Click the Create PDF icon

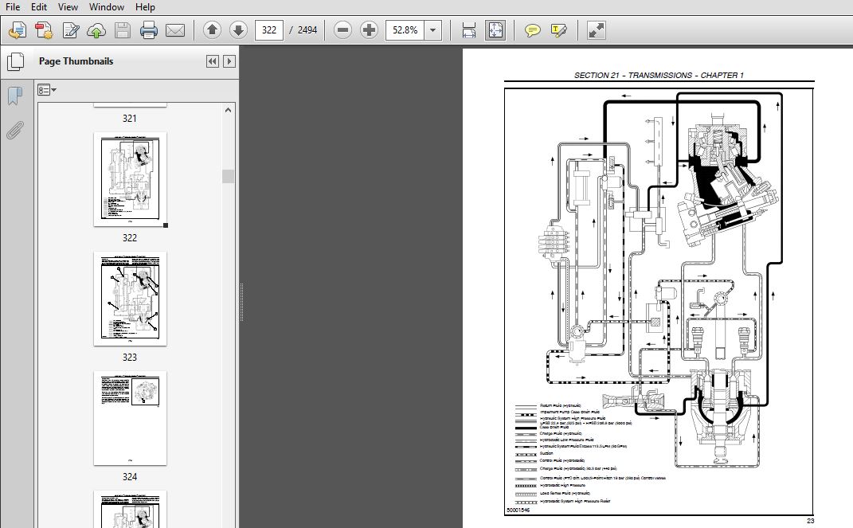click(44, 30)
